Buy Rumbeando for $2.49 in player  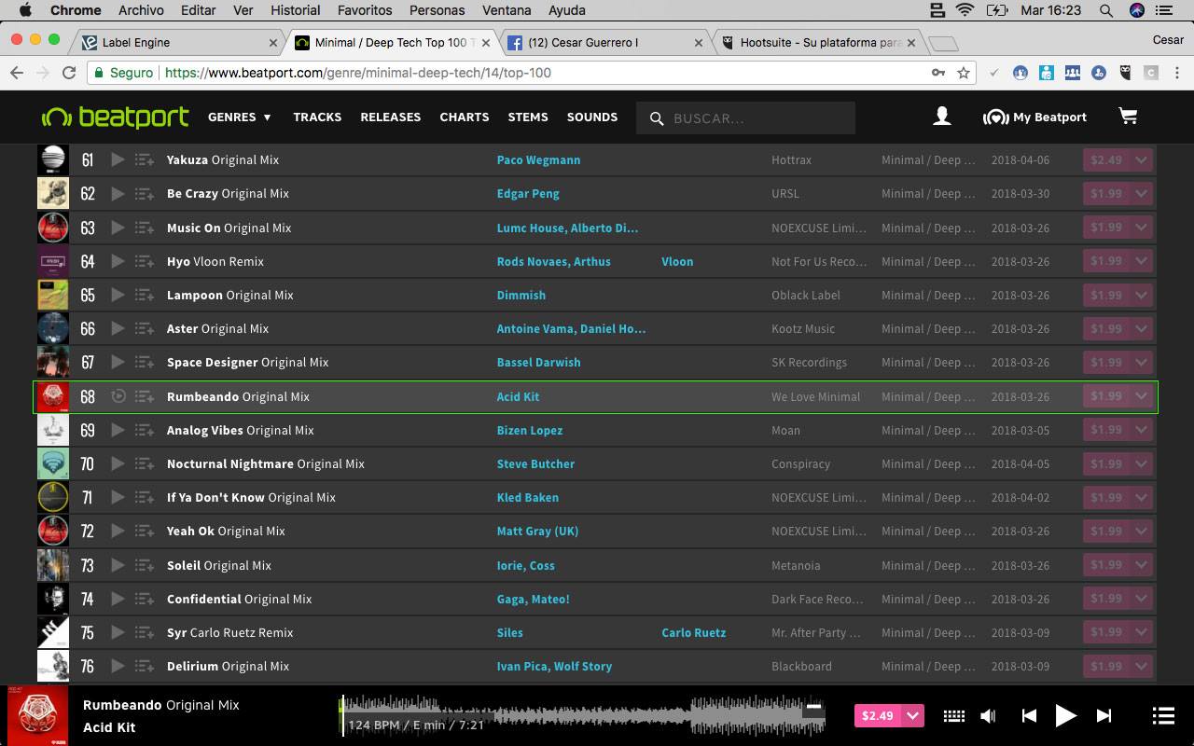[878, 715]
